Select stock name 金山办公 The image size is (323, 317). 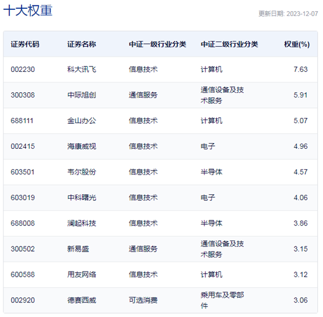tap(82, 121)
